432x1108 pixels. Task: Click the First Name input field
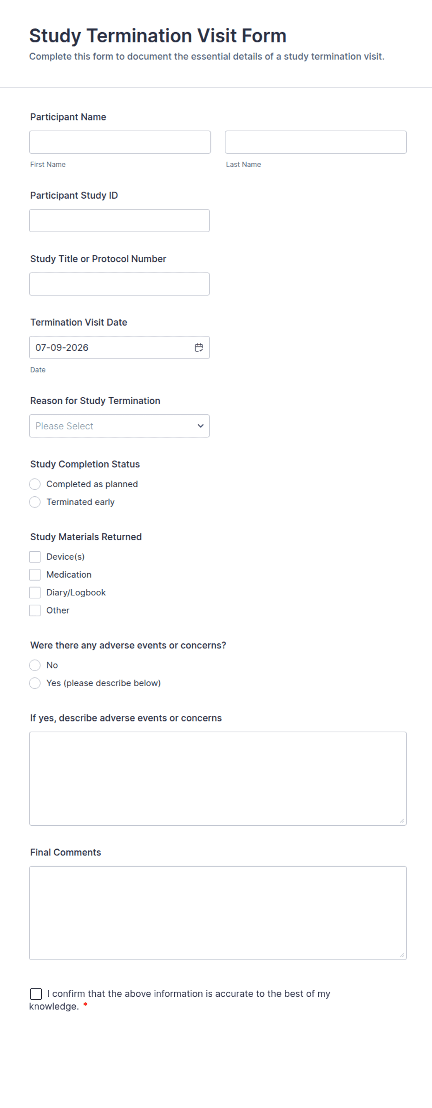[x=120, y=142]
